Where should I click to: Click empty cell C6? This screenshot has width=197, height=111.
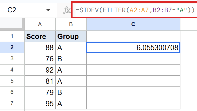133,92
